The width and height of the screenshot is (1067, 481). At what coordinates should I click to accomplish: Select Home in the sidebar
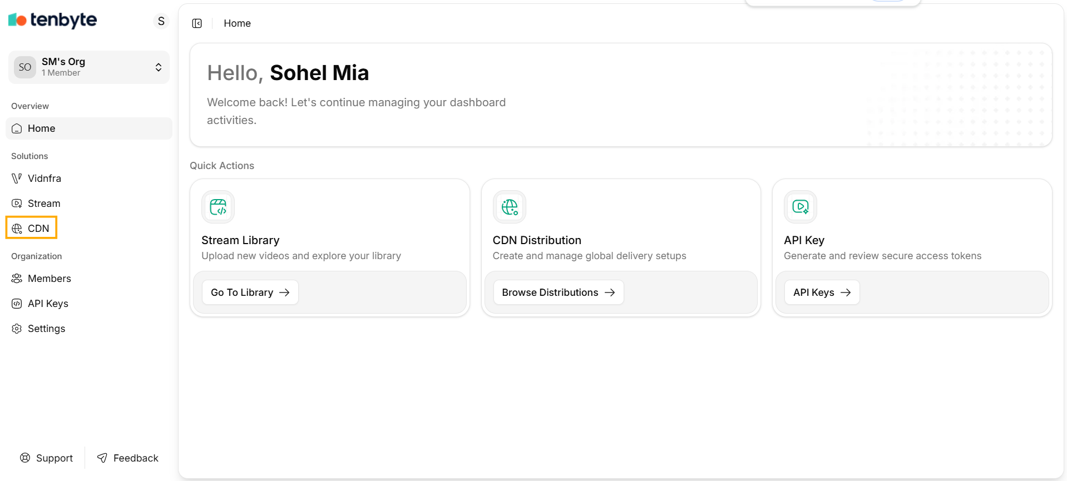tap(89, 128)
